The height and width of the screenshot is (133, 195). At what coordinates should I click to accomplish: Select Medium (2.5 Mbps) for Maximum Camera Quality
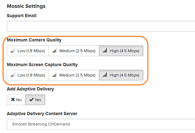(74, 51)
